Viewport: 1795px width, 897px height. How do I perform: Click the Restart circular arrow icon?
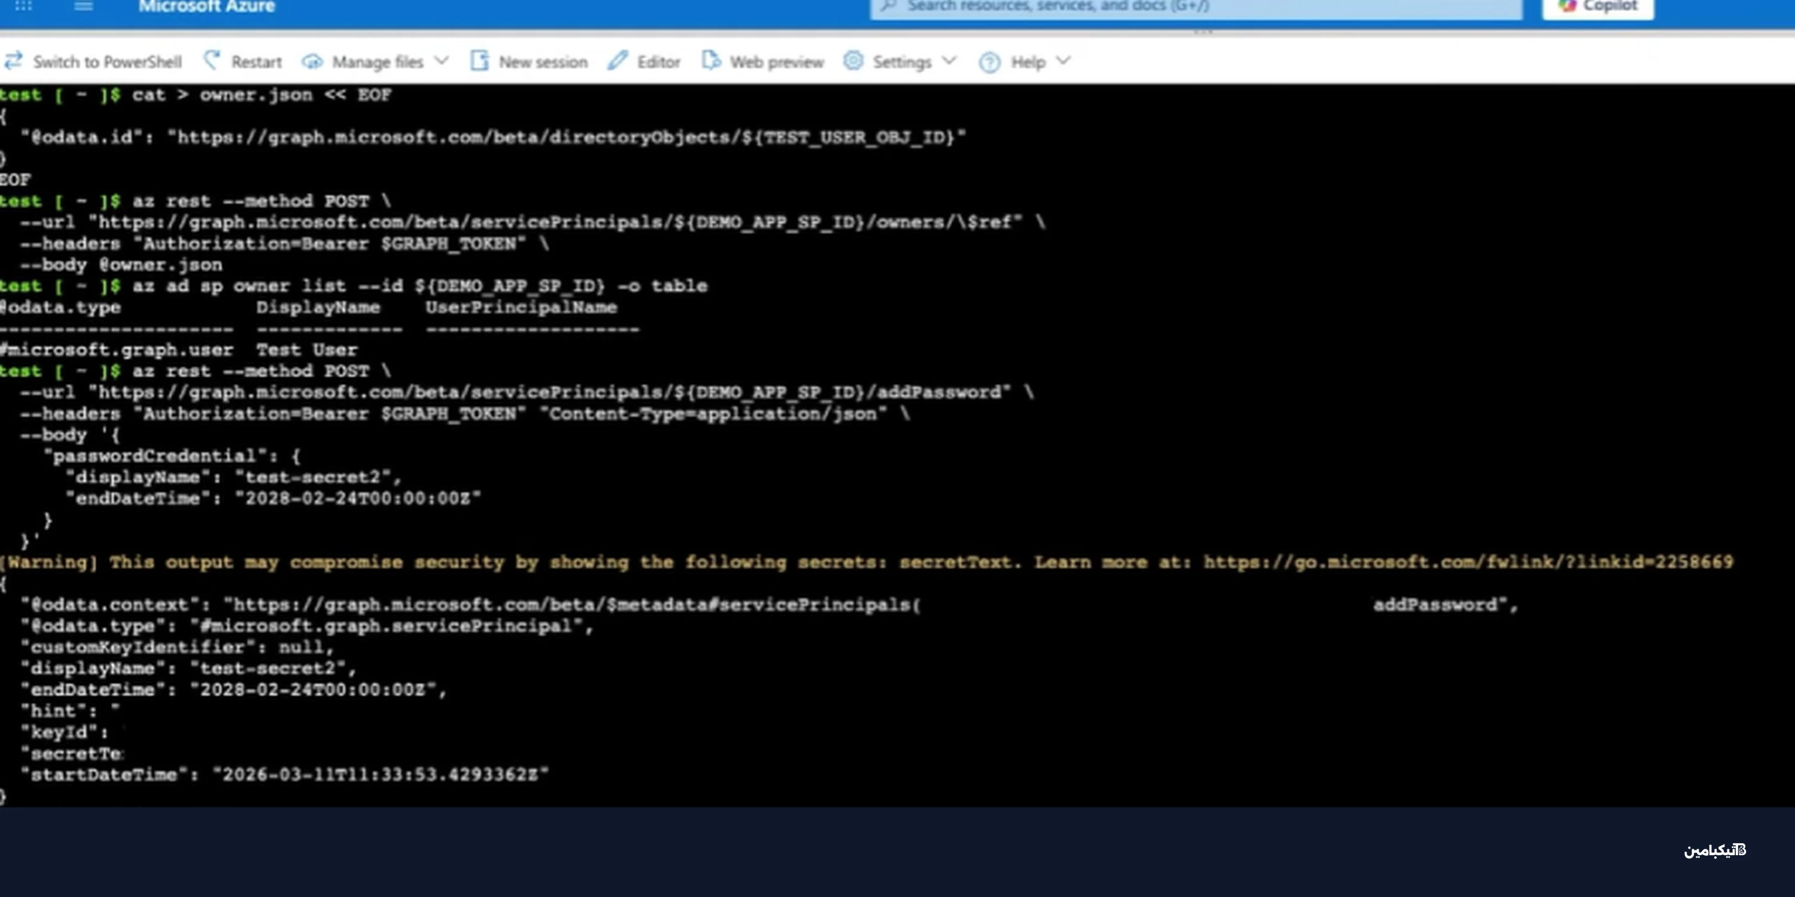[x=212, y=61]
